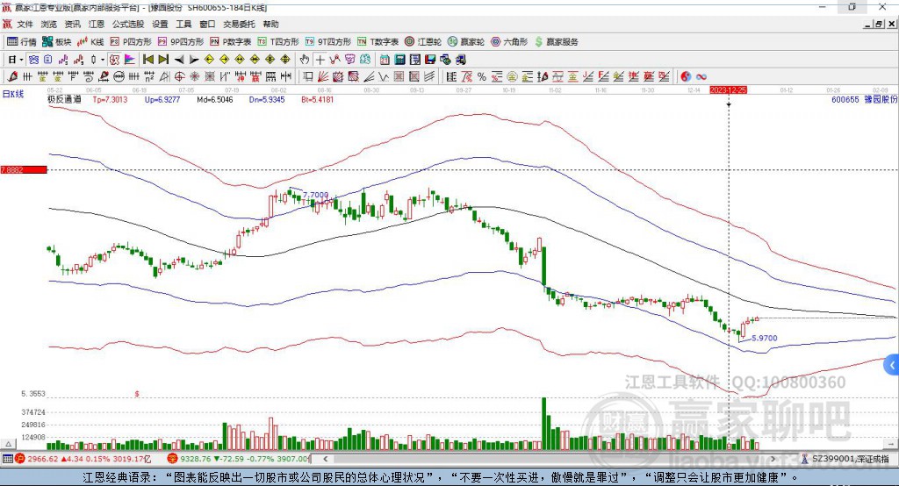Open the 交易委托 menu
899x486 pixels.
pyautogui.click(x=239, y=24)
